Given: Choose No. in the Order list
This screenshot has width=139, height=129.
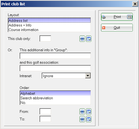Looking at the screenshot, I should pyautogui.click(x=55, y=103).
